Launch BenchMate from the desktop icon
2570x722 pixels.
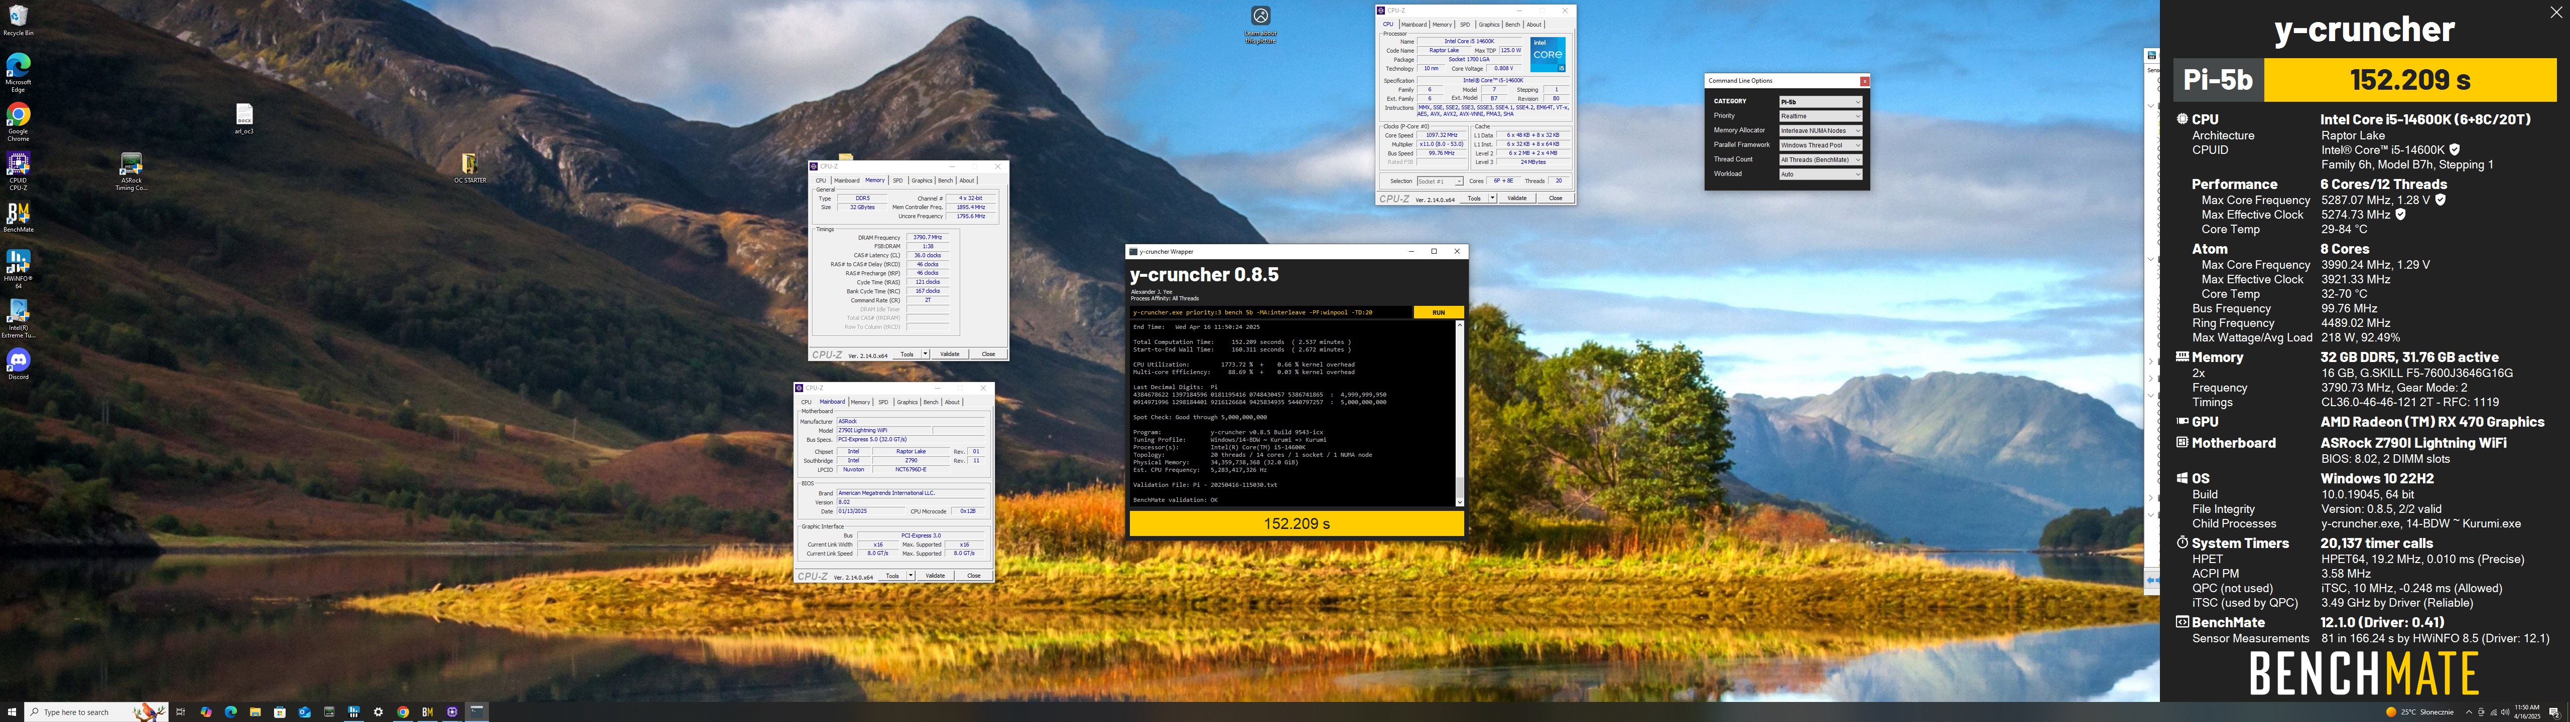(18, 218)
